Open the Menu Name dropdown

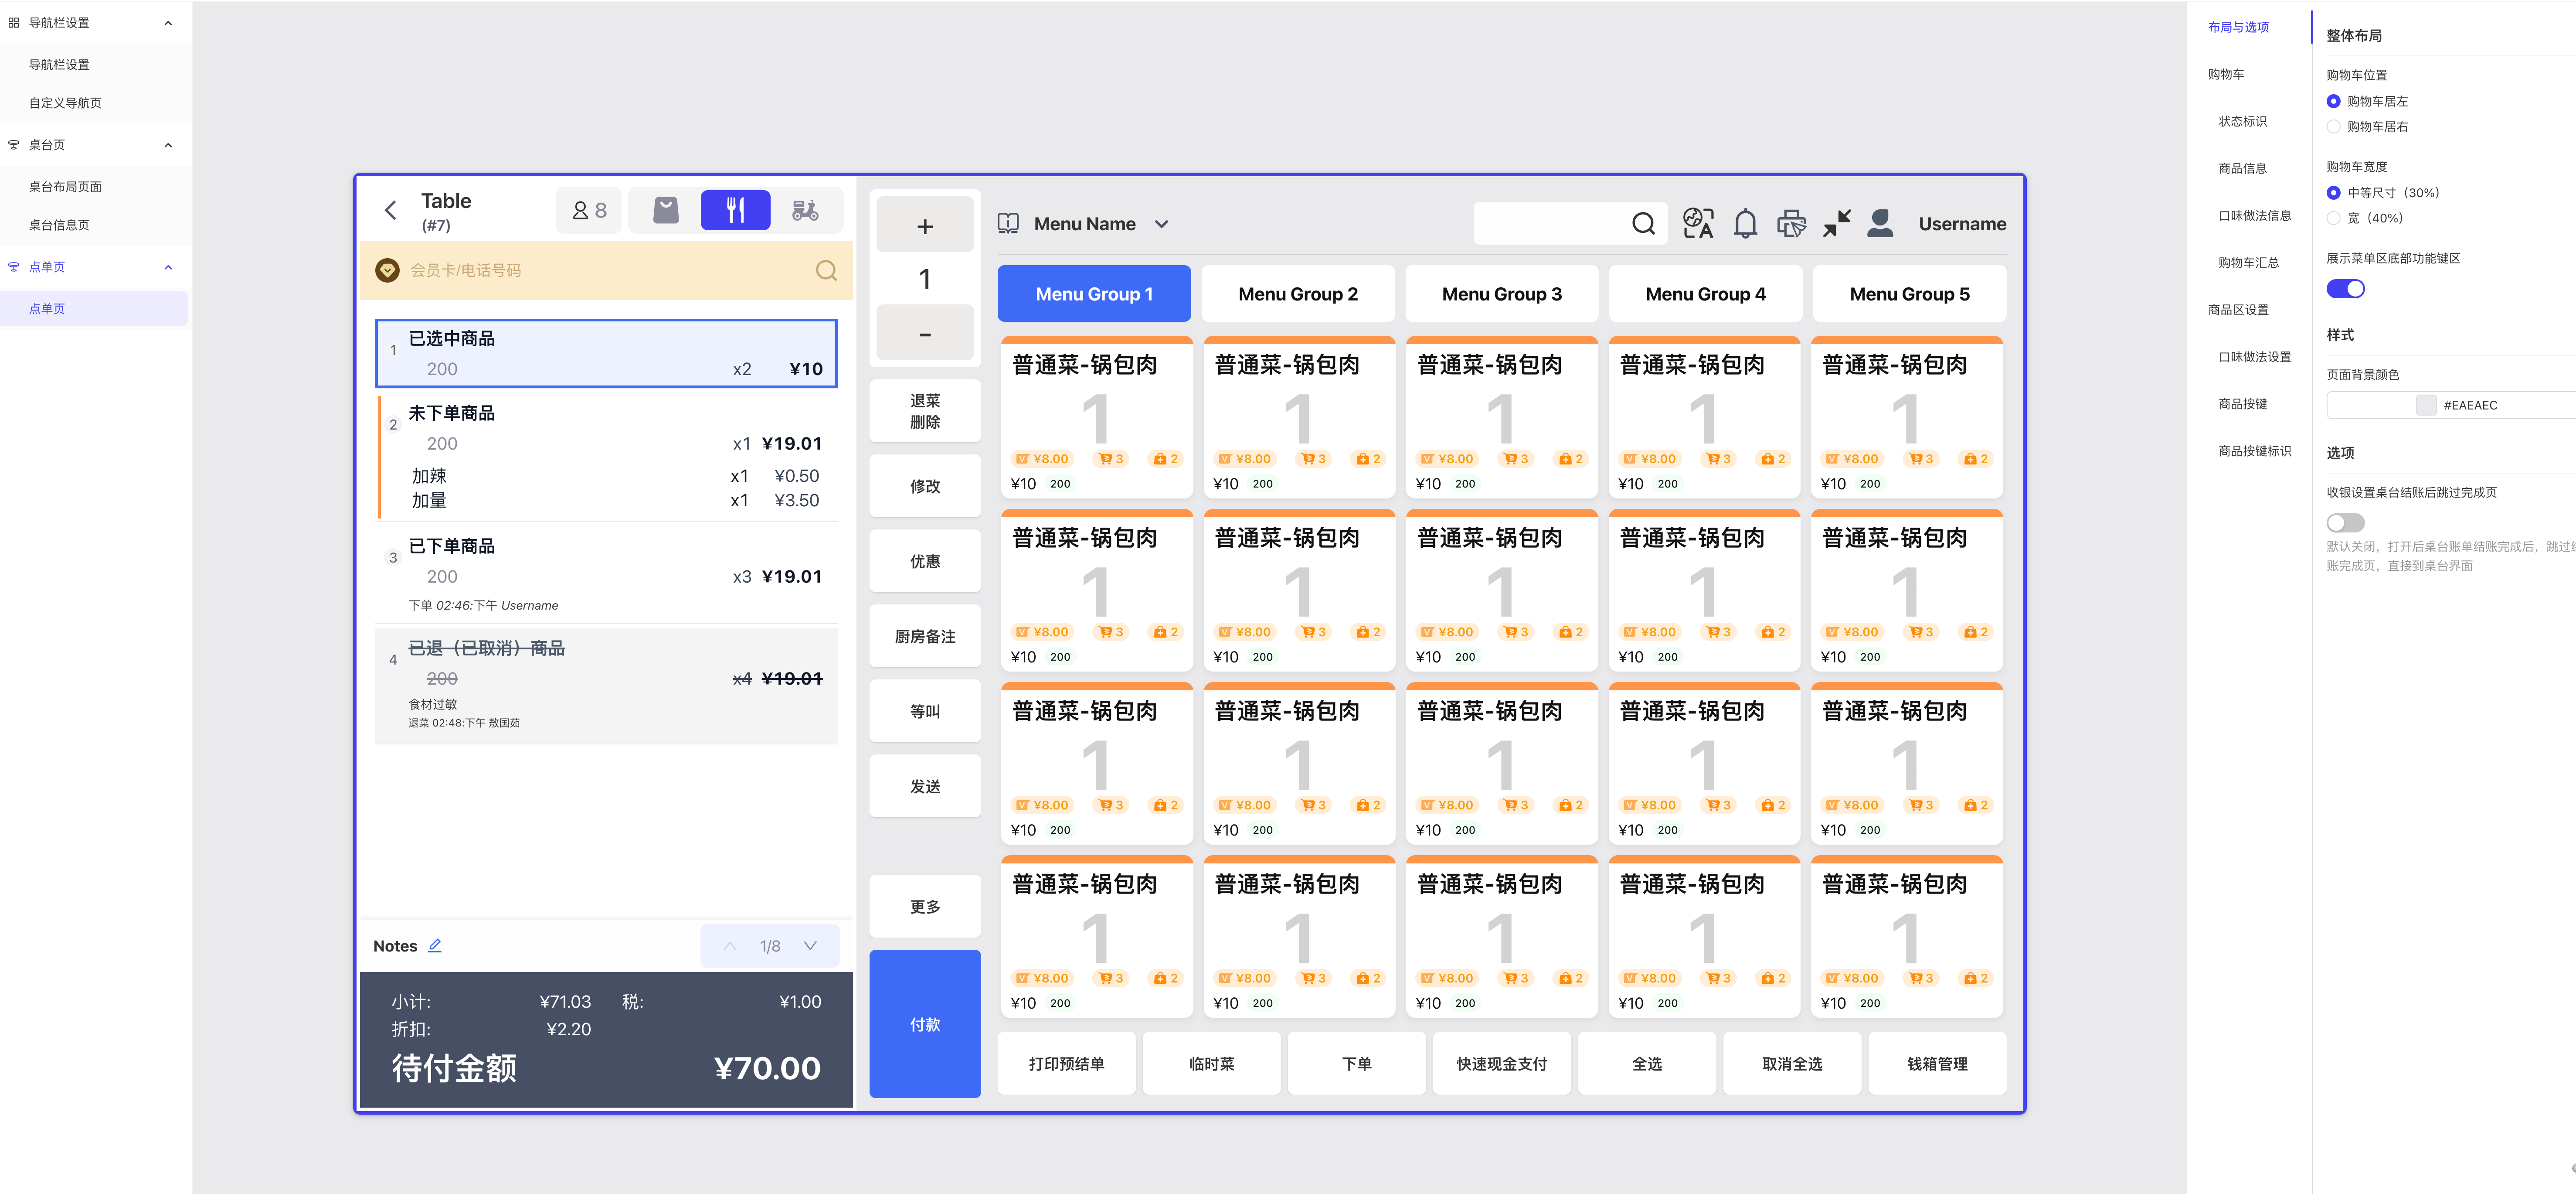[1161, 224]
